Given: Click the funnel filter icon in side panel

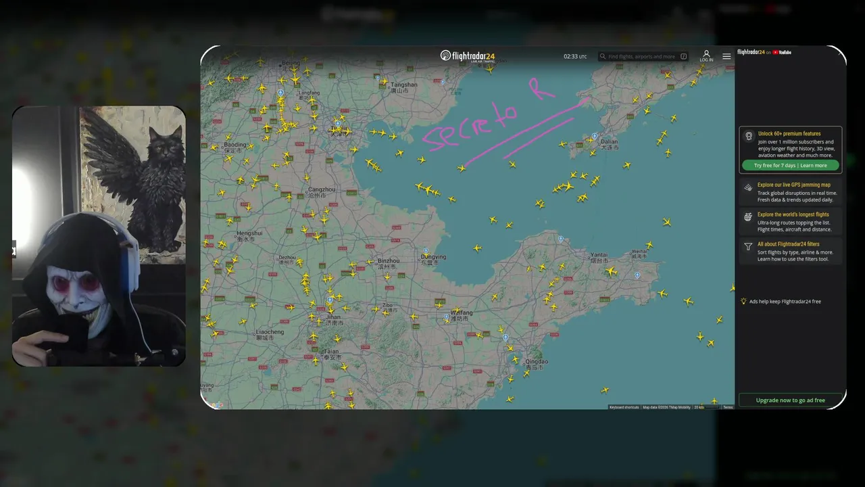Looking at the screenshot, I should (x=748, y=247).
